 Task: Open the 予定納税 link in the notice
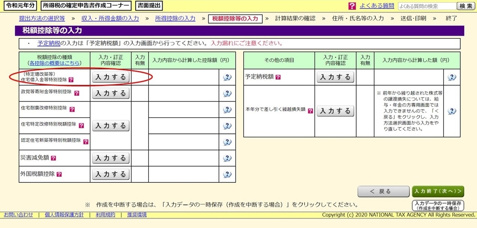pyautogui.click(x=49, y=43)
